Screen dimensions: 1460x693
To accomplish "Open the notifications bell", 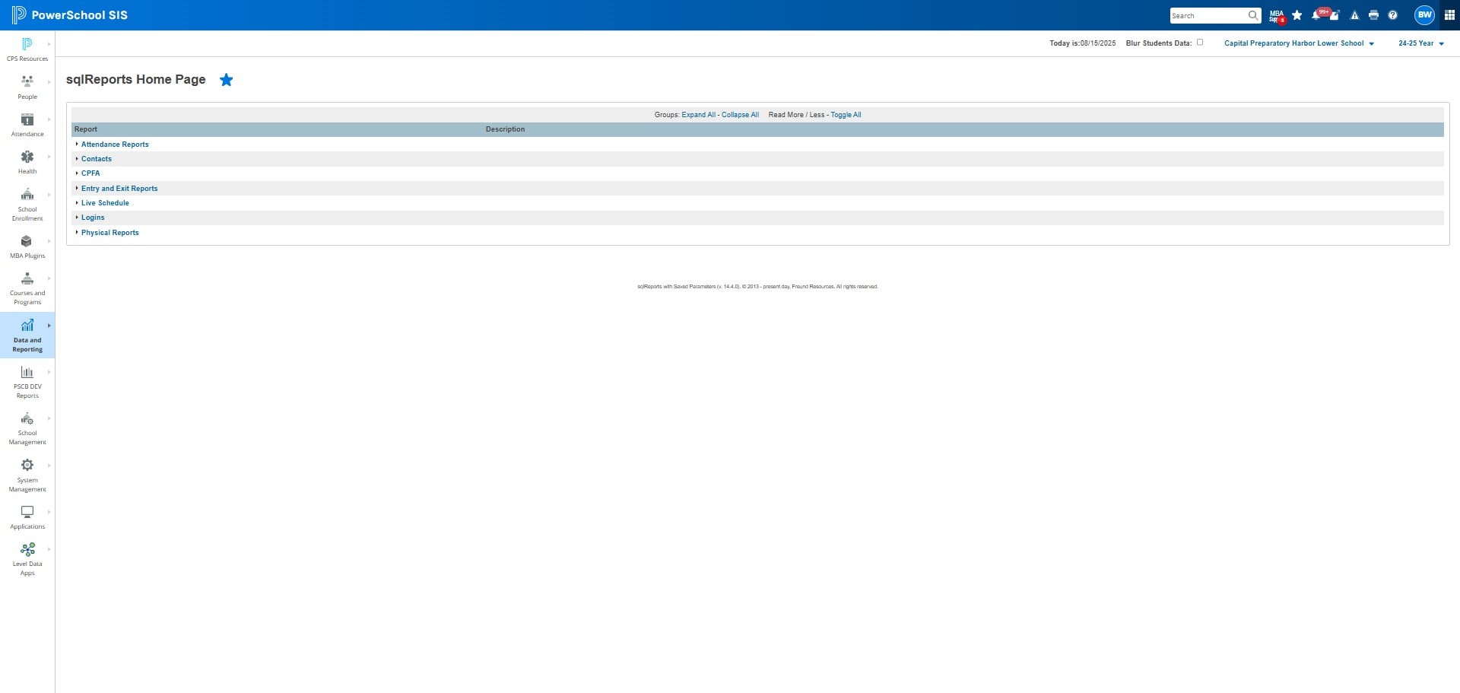I will tap(1316, 15).
